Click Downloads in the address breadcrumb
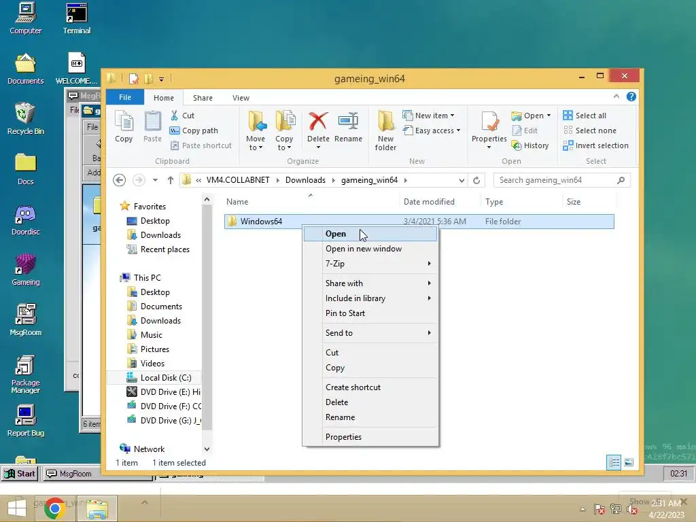The image size is (696, 522). (x=305, y=180)
